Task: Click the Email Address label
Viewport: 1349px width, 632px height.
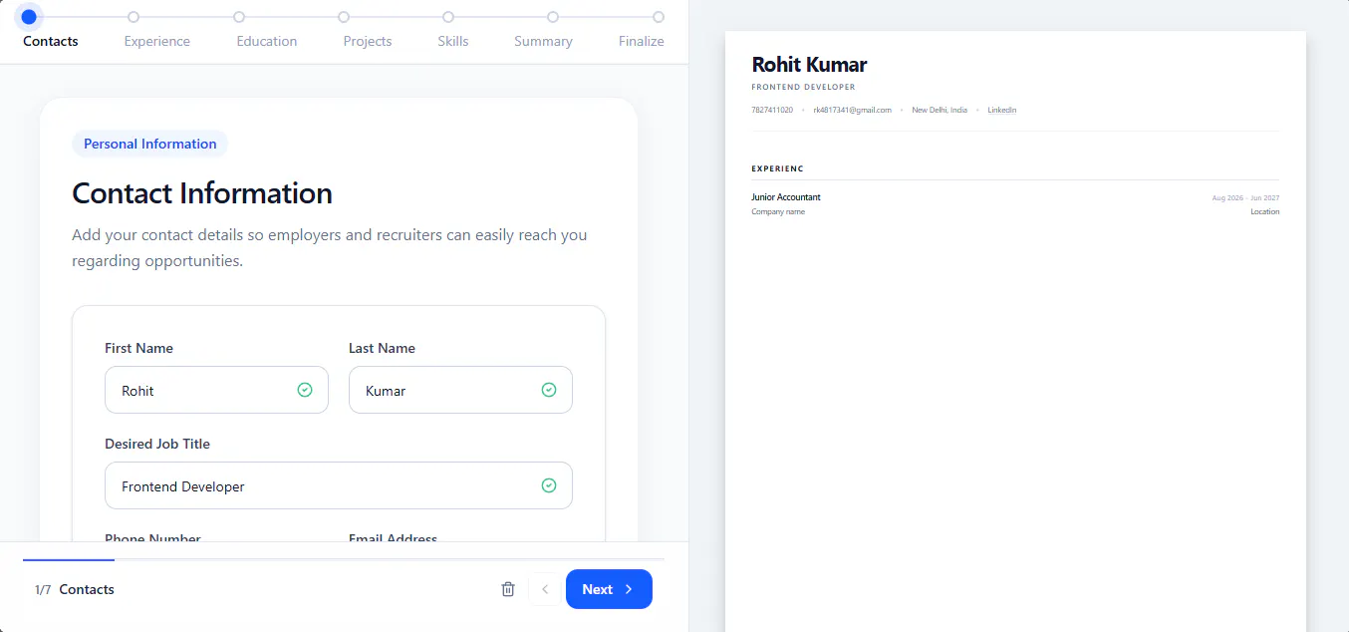Action: 393,538
